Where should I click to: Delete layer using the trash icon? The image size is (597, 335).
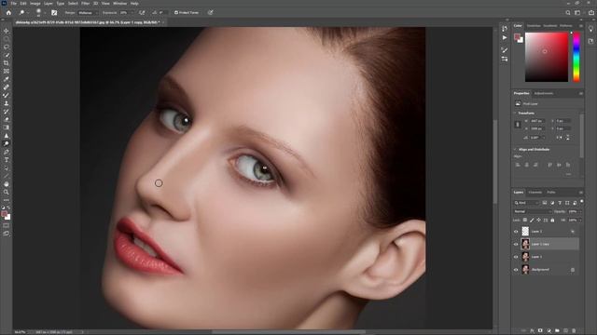(574, 331)
